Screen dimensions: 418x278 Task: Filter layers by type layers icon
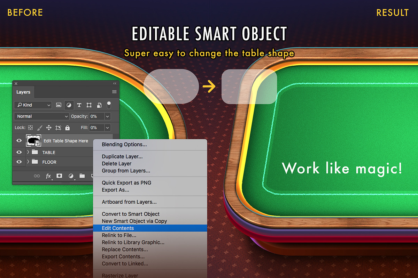tap(79, 105)
